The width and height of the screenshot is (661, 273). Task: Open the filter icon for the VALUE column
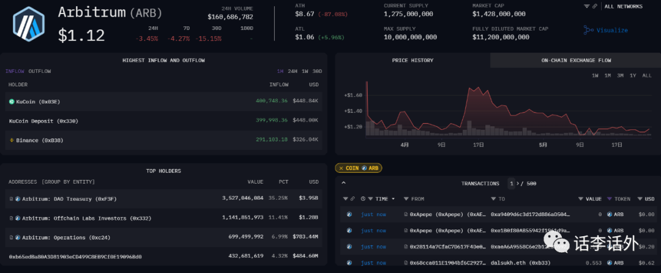coord(581,198)
